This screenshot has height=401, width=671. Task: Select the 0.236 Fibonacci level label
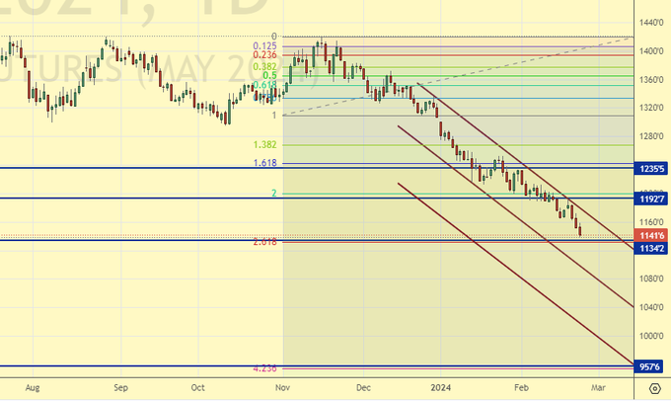click(x=263, y=55)
